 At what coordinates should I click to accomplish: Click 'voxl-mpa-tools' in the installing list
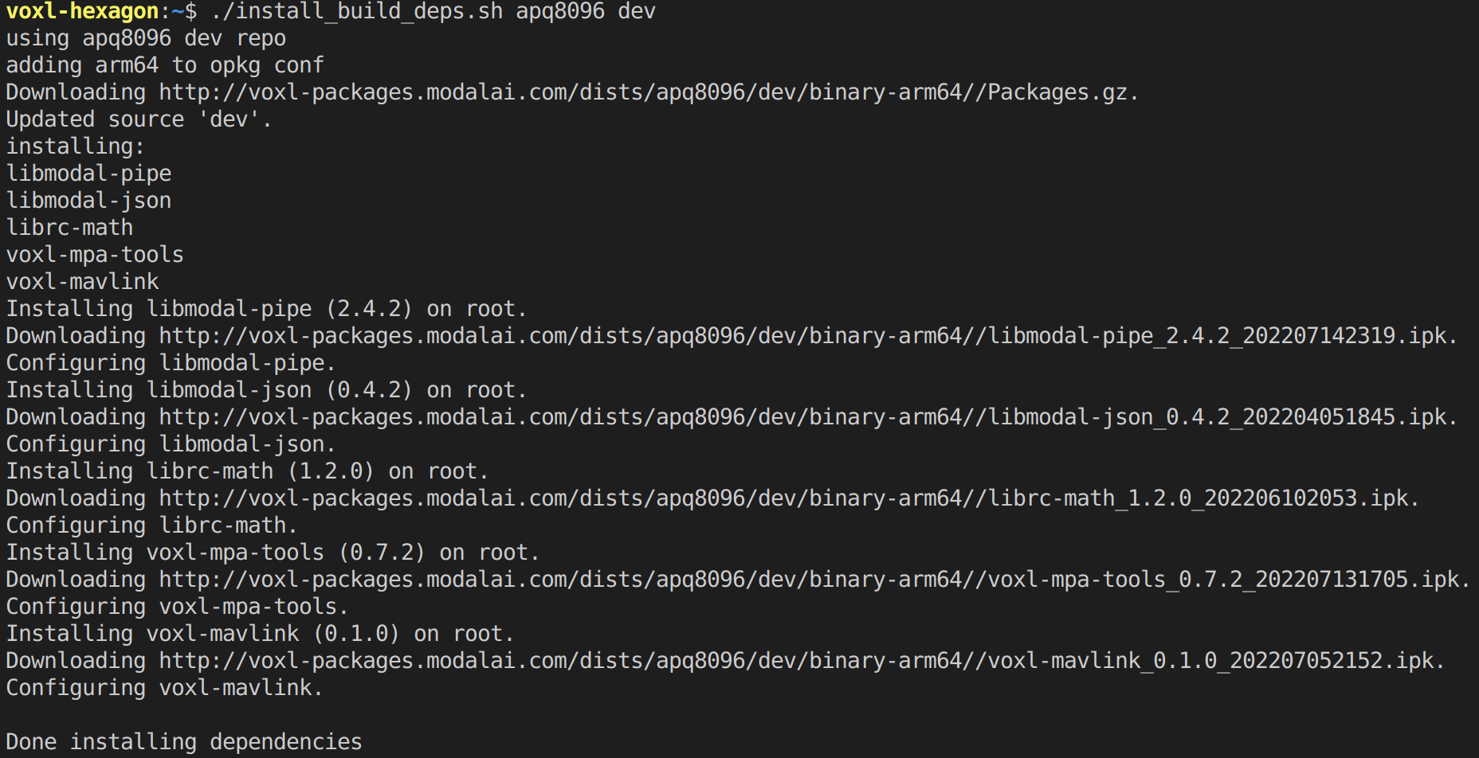pos(96,255)
